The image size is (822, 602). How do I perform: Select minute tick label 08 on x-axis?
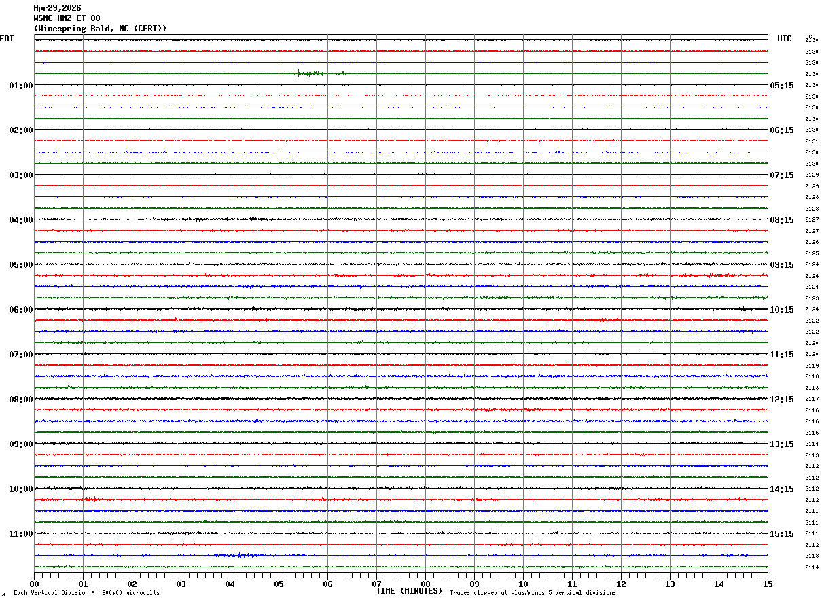coord(425,584)
